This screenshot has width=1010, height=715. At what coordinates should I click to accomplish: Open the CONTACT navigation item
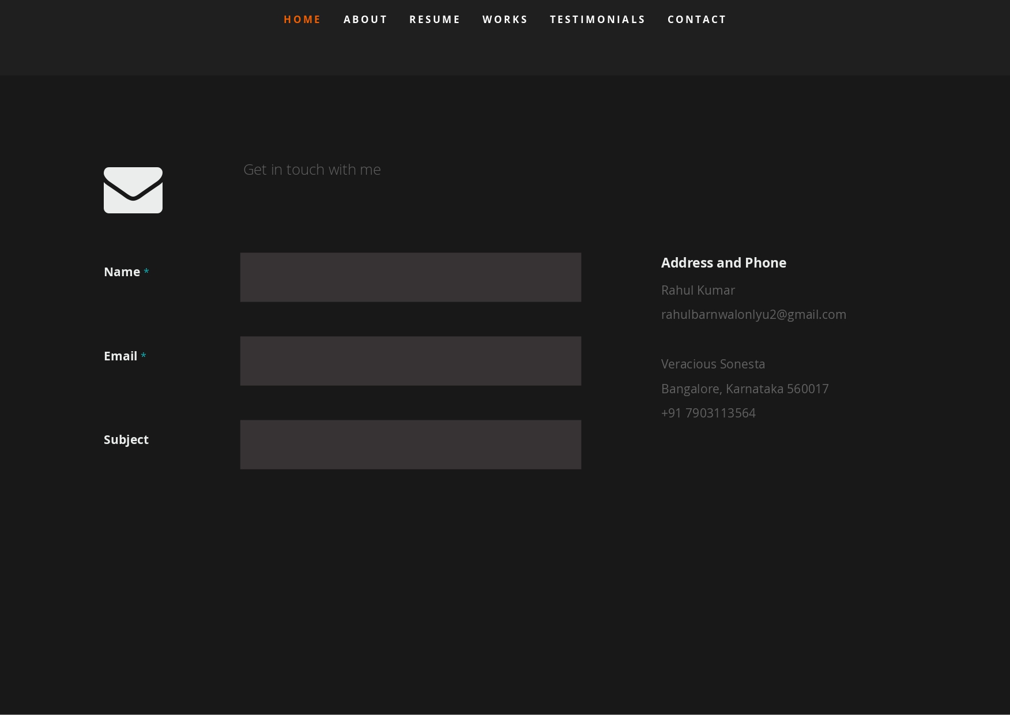click(697, 19)
